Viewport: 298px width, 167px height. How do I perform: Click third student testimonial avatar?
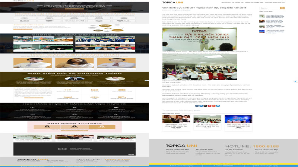tap(115, 79)
